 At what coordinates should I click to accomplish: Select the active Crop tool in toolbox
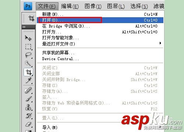pyautogui.click(x=28, y=72)
